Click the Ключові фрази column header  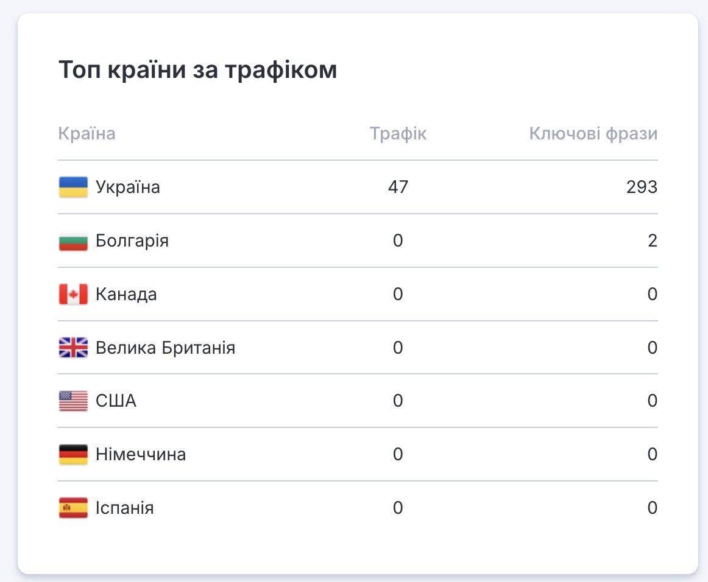(x=593, y=134)
